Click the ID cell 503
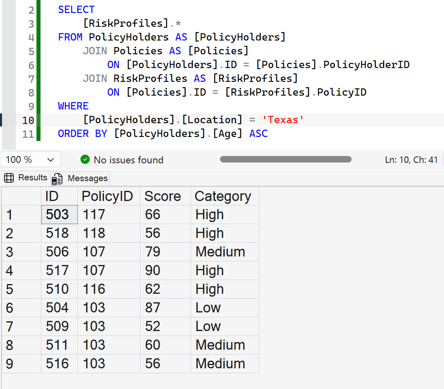Image resolution: width=444 pixels, height=389 pixels. pyautogui.click(x=59, y=214)
